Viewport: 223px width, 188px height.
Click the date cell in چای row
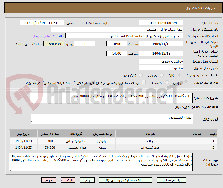tap(23, 141)
